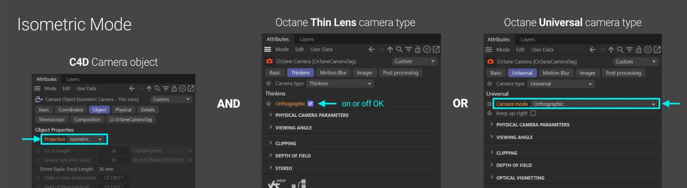Switch to Layers tab in C4D Camera panel
The image size is (687, 188).
click(x=73, y=79)
